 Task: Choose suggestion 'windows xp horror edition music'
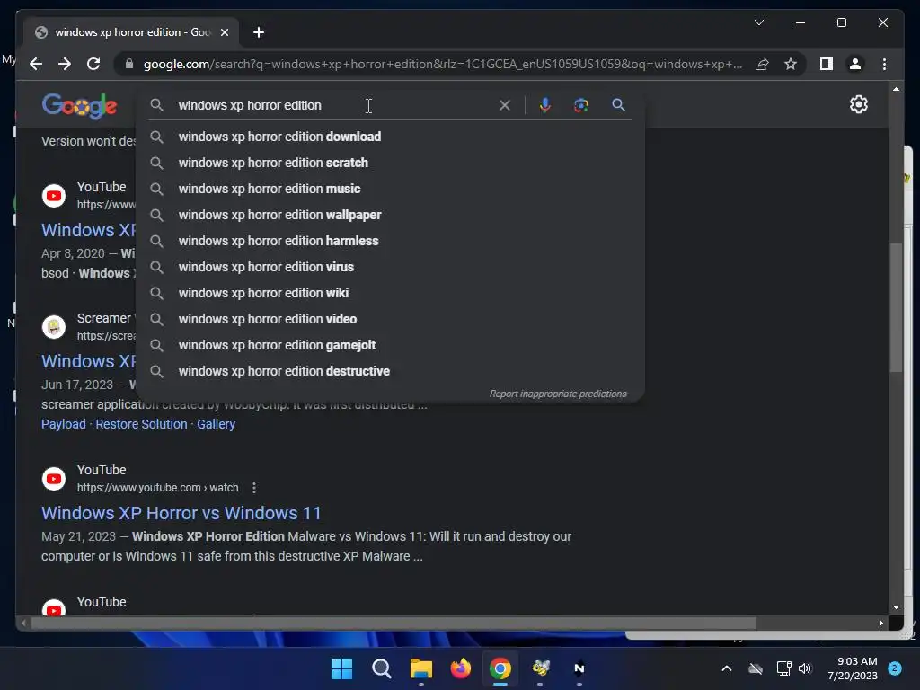tap(390, 189)
